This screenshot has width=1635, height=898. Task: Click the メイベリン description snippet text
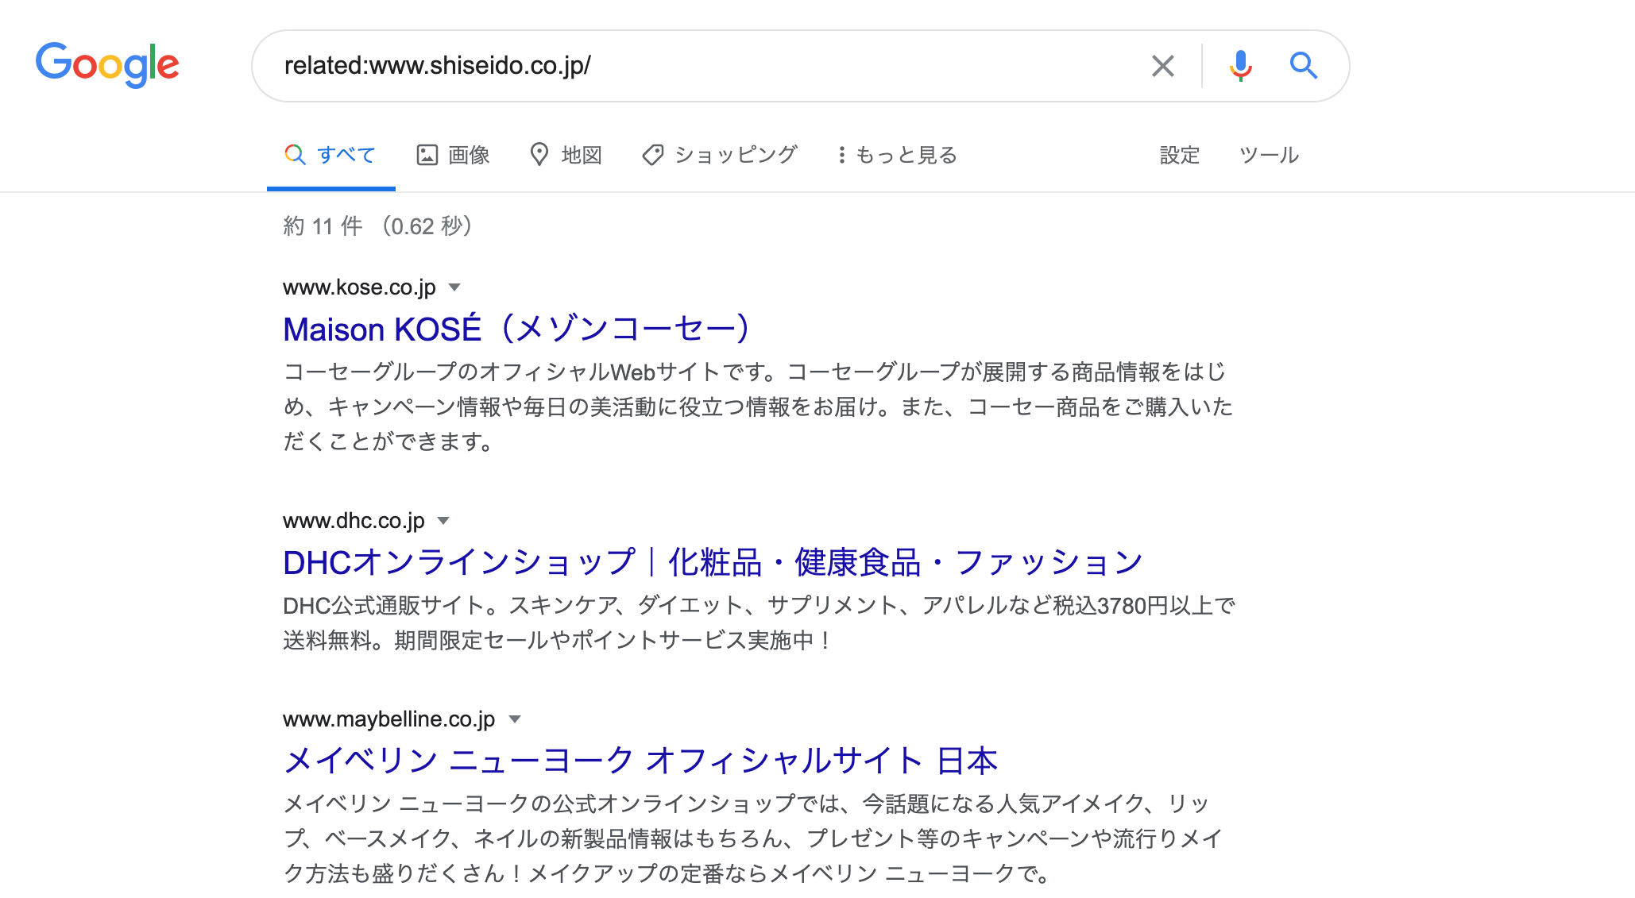coord(752,838)
